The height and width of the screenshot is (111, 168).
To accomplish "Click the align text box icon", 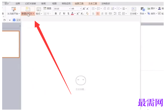I will 118,9.
